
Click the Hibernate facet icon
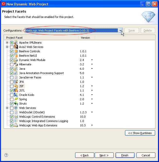[x=16, y=64]
